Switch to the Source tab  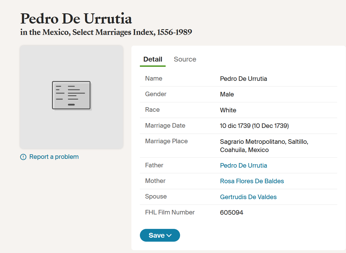point(185,59)
